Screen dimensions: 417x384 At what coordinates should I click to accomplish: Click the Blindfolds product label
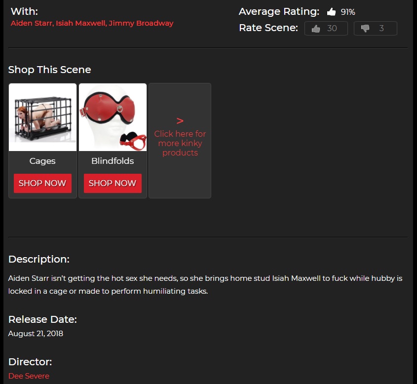click(113, 161)
